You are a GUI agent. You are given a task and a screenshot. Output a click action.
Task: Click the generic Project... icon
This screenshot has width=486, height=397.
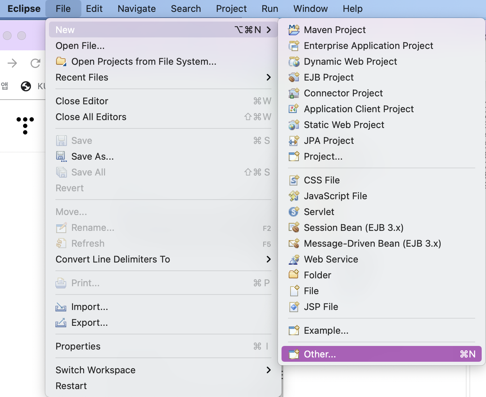tap(294, 156)
